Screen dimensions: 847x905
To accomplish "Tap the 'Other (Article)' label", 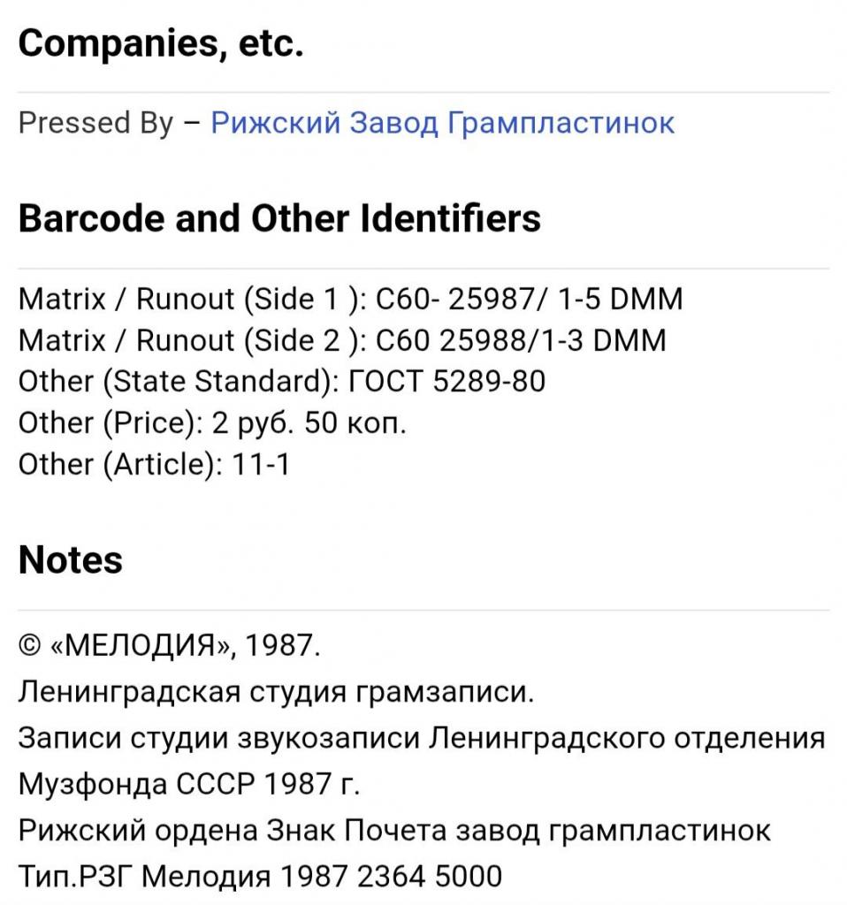I will 119,464.
